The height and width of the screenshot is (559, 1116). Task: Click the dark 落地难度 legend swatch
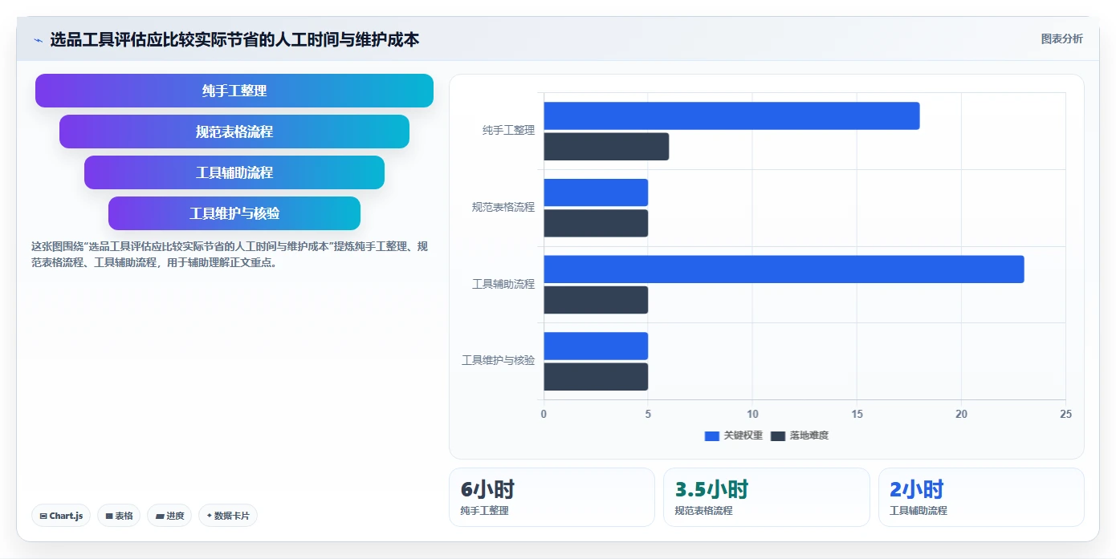click(778, 435)
